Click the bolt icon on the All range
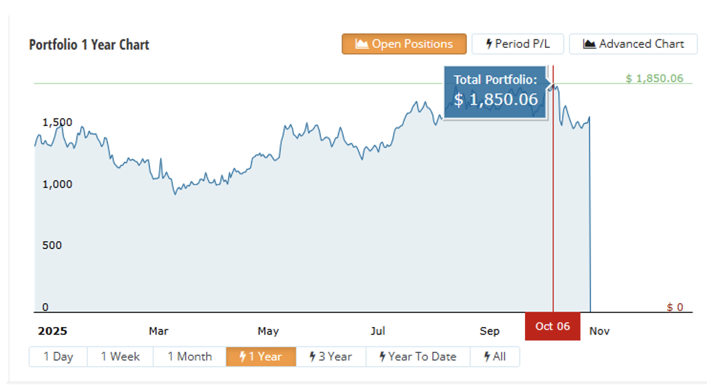The image size is (707, 385). pos(487,357)
